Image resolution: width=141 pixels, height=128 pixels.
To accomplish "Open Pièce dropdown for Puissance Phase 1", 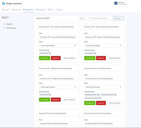I will pos(103,87).
